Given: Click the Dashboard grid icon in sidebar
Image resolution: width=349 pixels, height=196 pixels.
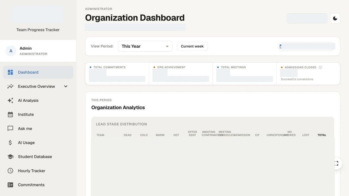Looking at the screenshot, I should 10,72.
